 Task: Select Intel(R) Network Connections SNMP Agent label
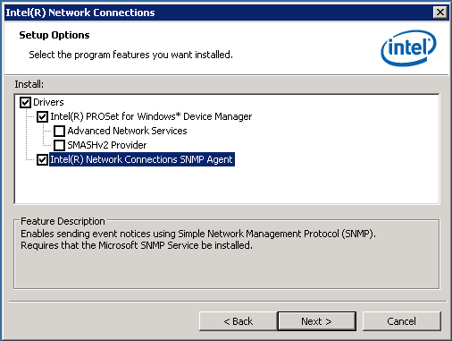coord(142,159)
